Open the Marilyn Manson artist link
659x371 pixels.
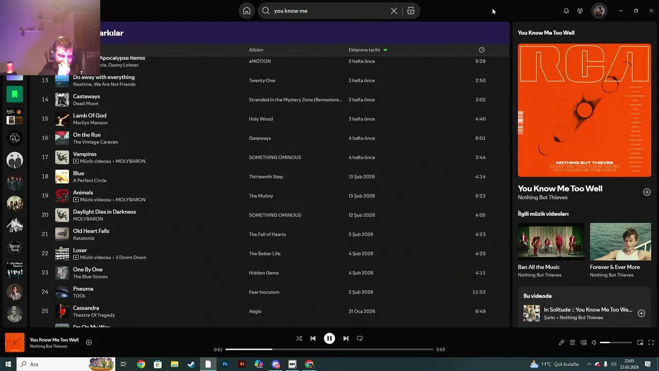click(x=90, y=123)
